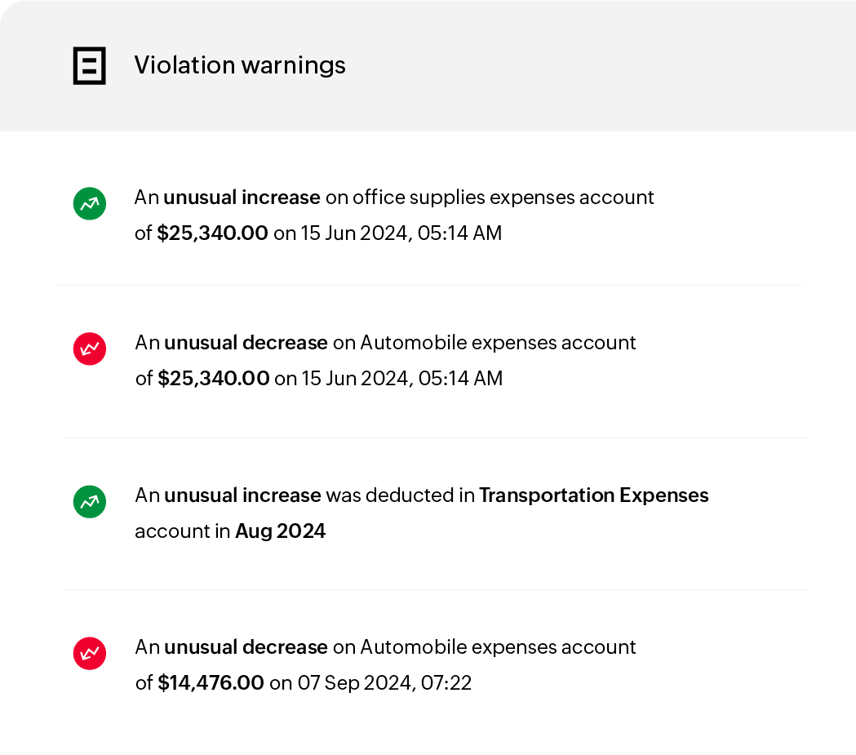The width and height of the screenshot is (856, 755).
Task: Select the Aug 2024 bold date text
Action: click(280, 531)
